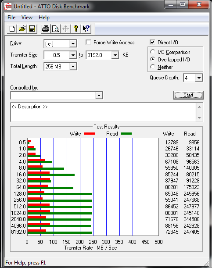Click the 250 axis tick label
This screenshot has height=268, width=212.
tap(93, 242)
